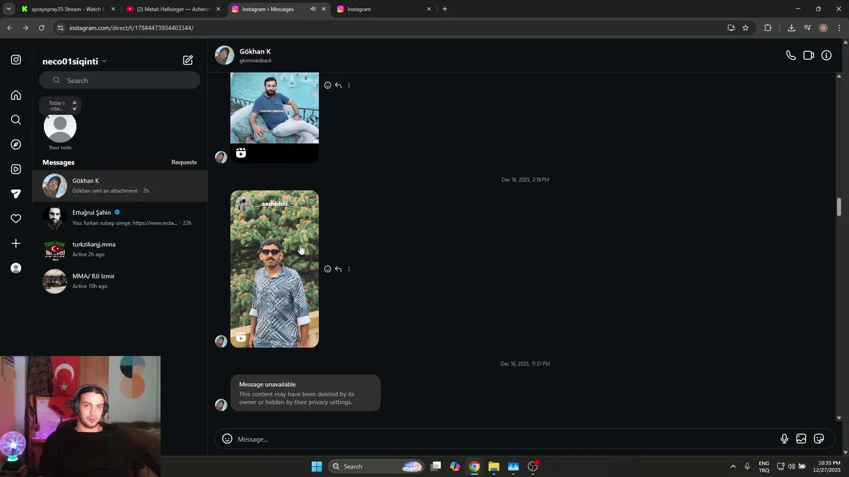This screenshot has width=849, height=477.
Task: Open more options for aashhhiii reel message
Action: click(x=349, y=269)
